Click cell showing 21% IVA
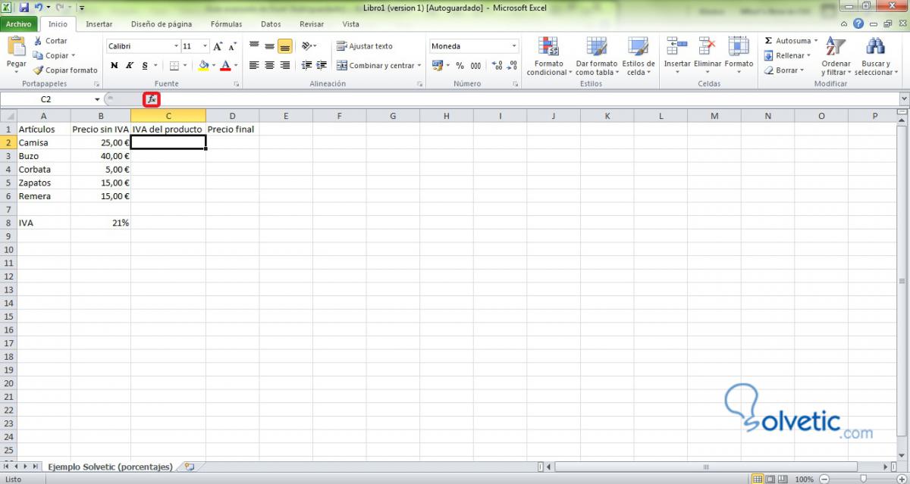Image resolution: width=910 pixels, height=484 pixels. (x=101, y=223)
